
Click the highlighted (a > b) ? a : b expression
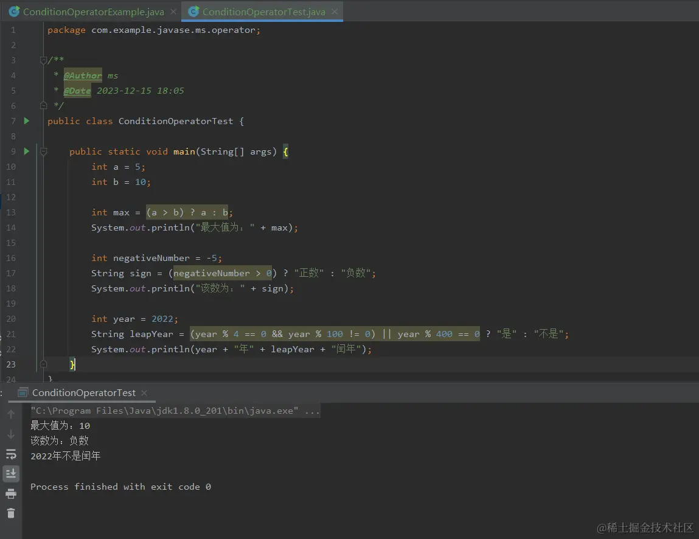187,212
